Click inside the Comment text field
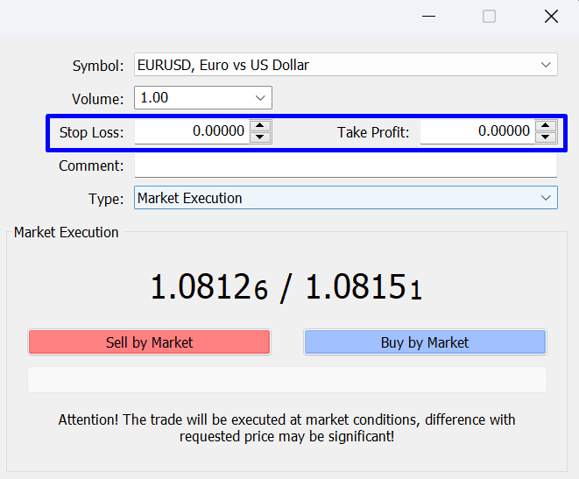The width and height of the screenshot is (579, 479). point(345,166)
